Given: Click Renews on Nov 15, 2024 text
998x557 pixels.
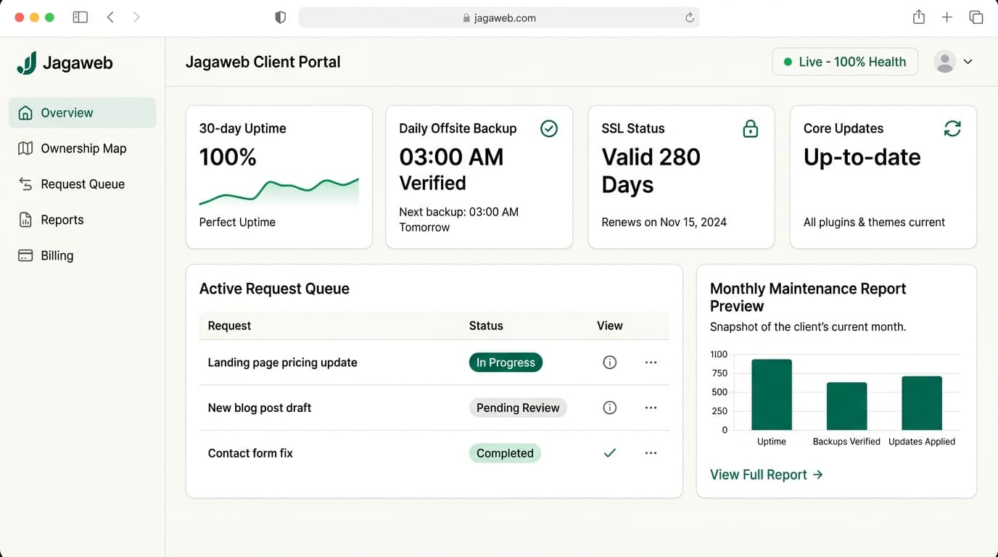Looking at the screenshot, I should click(x=664, y=222).
